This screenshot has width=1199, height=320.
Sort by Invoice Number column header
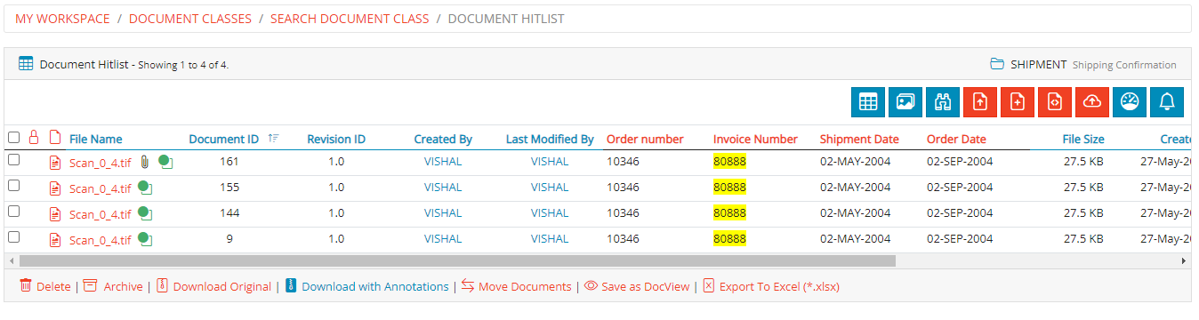[755, 139]
